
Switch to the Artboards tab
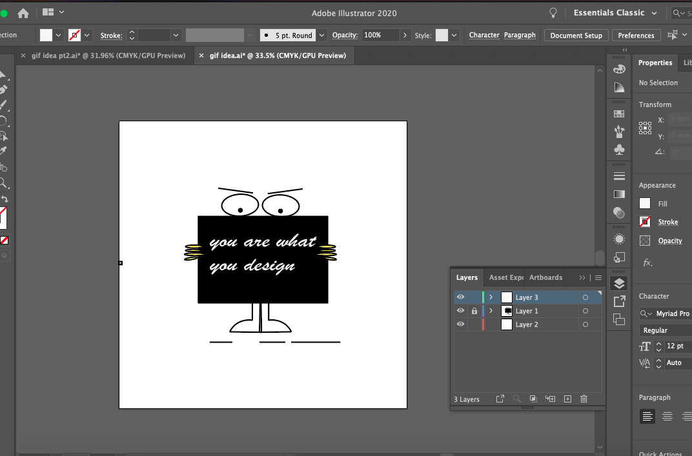(x=545, y=277)
